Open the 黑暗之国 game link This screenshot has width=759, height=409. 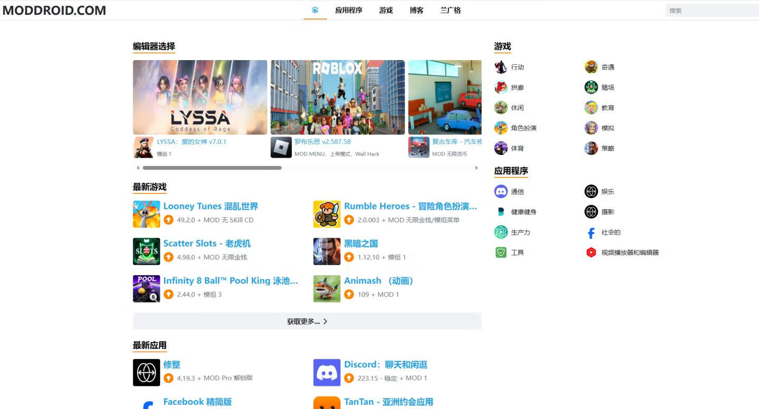pyautogui.click(x=361, y=244)
